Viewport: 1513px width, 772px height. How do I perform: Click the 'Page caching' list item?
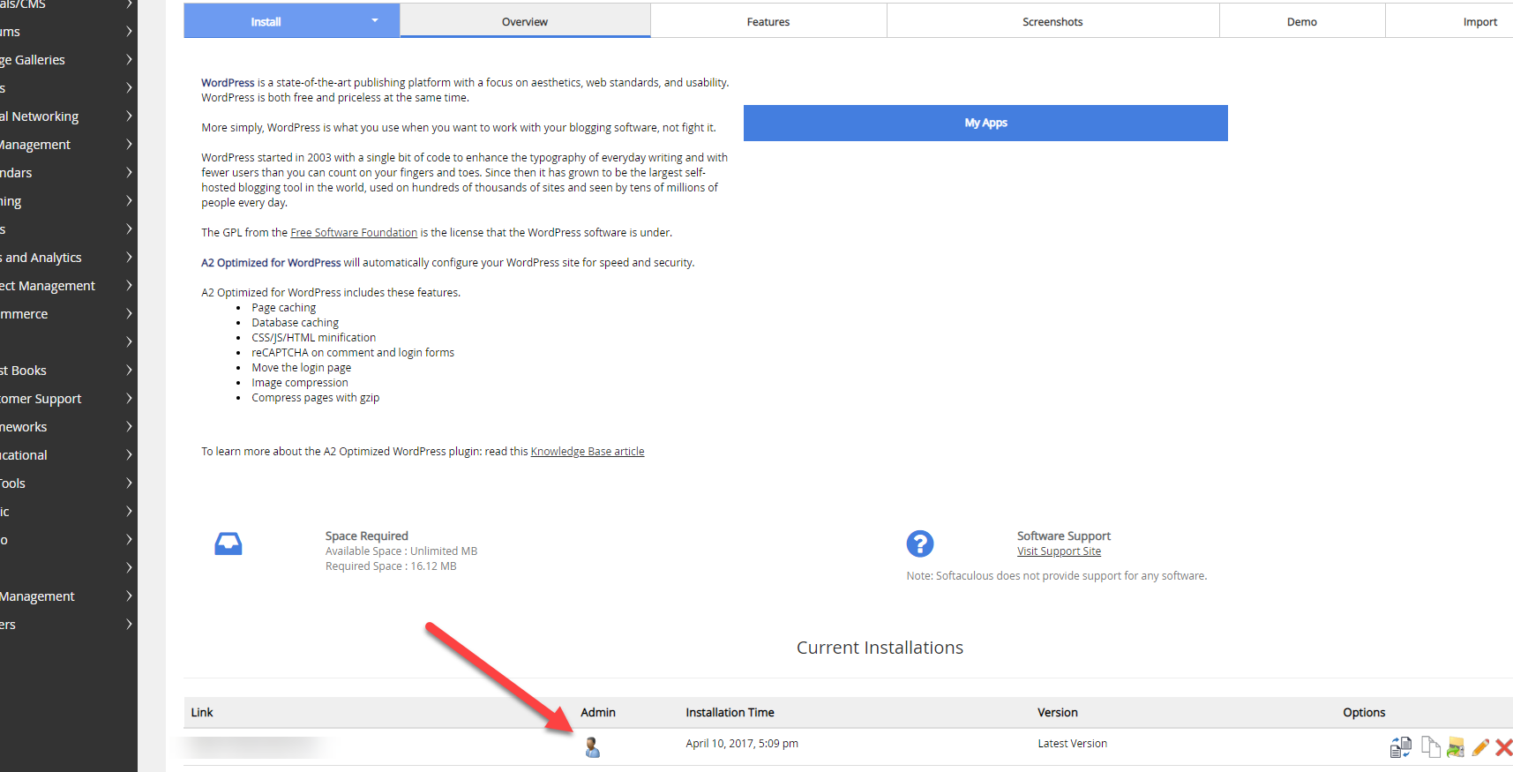pos(284,308)
